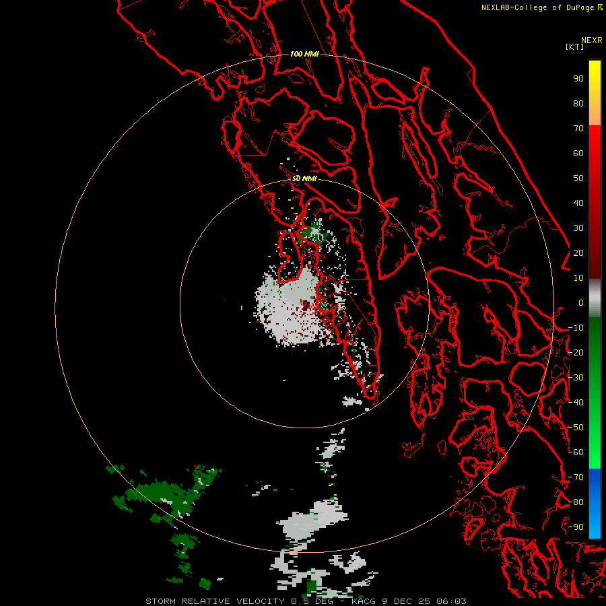Click the 90 value on velocity scale
Viewport: 606px width, 606px height.
578,79
